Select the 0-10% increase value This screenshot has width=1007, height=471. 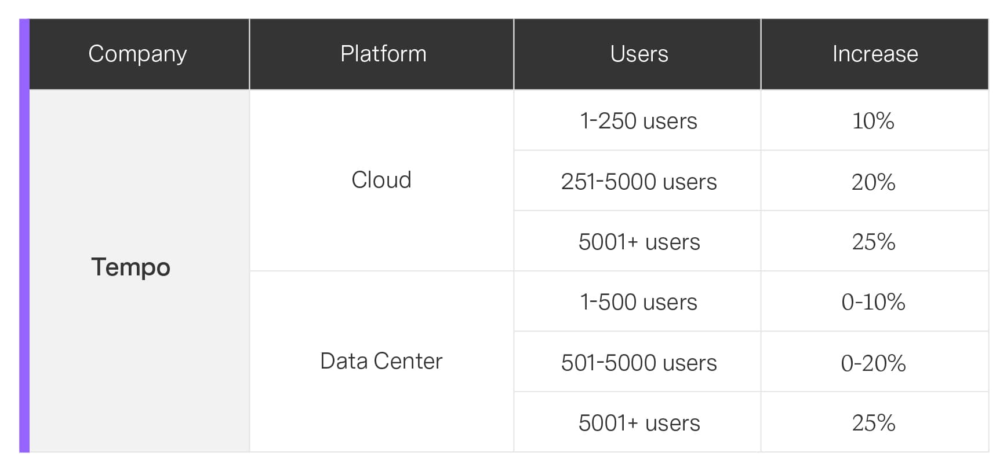point(873,302)
